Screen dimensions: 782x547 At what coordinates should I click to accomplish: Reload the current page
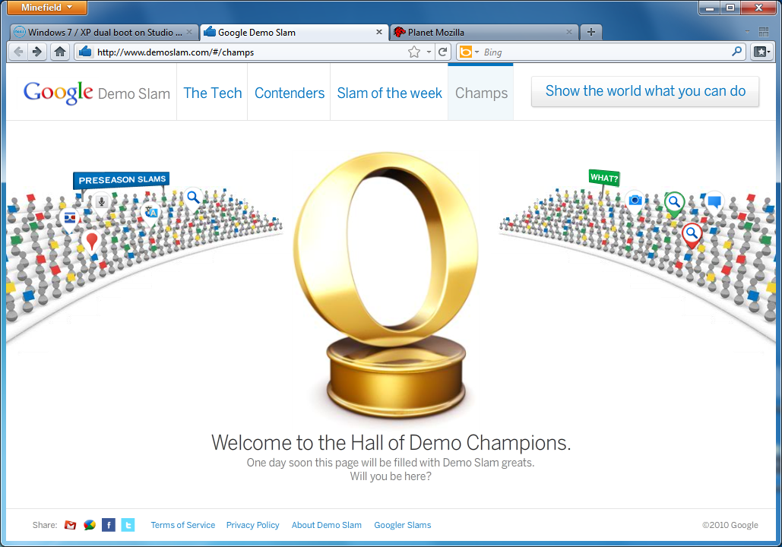443,52
